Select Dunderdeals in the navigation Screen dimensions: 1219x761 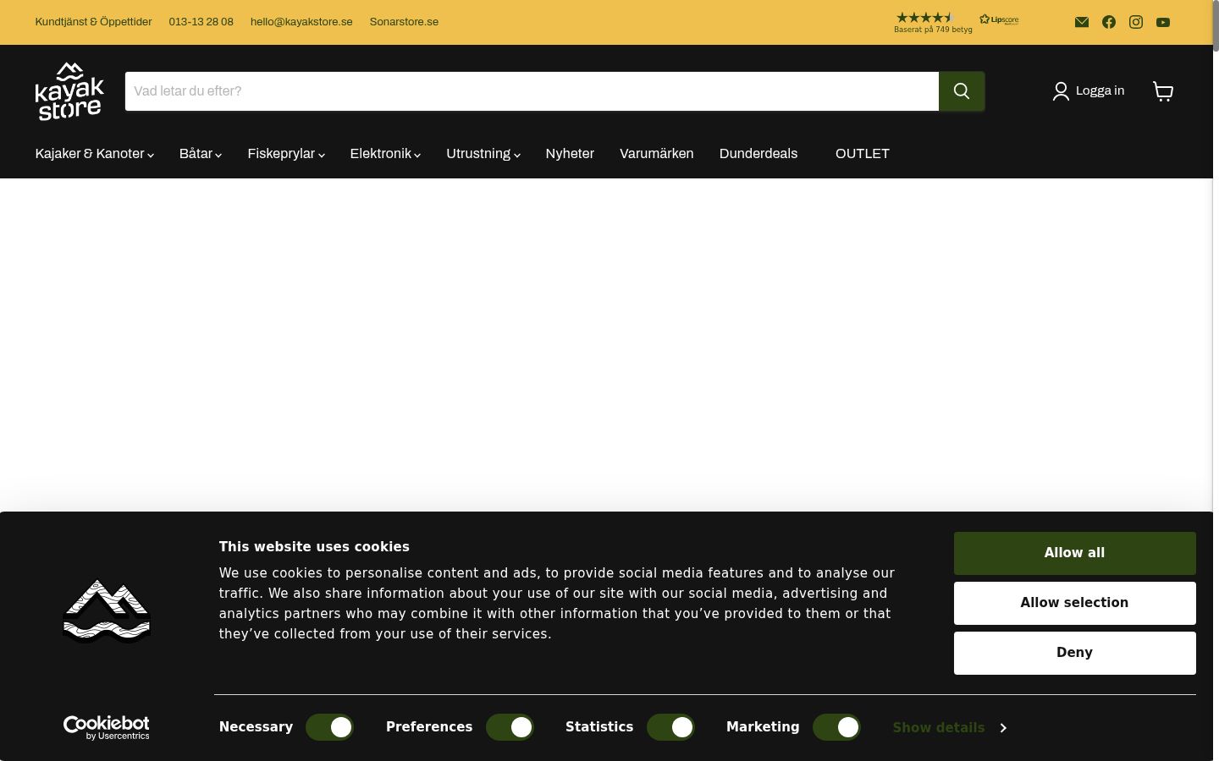click(x=758, y=154)
